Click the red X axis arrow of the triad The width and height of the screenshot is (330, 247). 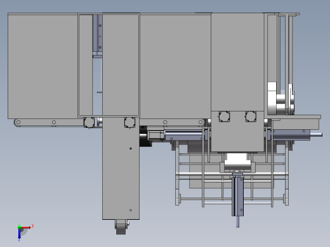click(26, 227)
